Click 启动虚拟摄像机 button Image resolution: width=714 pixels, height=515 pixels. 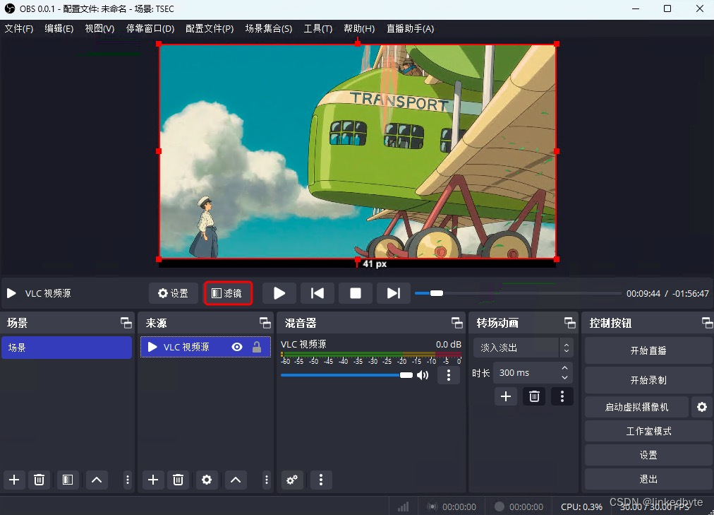pyautogui.click(x=636, y=407)
